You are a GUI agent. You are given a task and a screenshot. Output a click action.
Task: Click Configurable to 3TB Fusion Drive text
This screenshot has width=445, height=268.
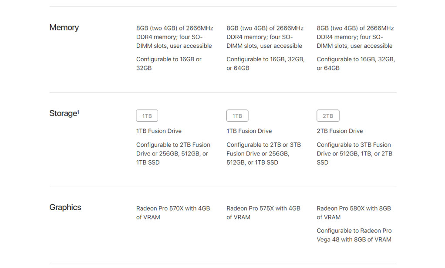(x=354, y=153)
